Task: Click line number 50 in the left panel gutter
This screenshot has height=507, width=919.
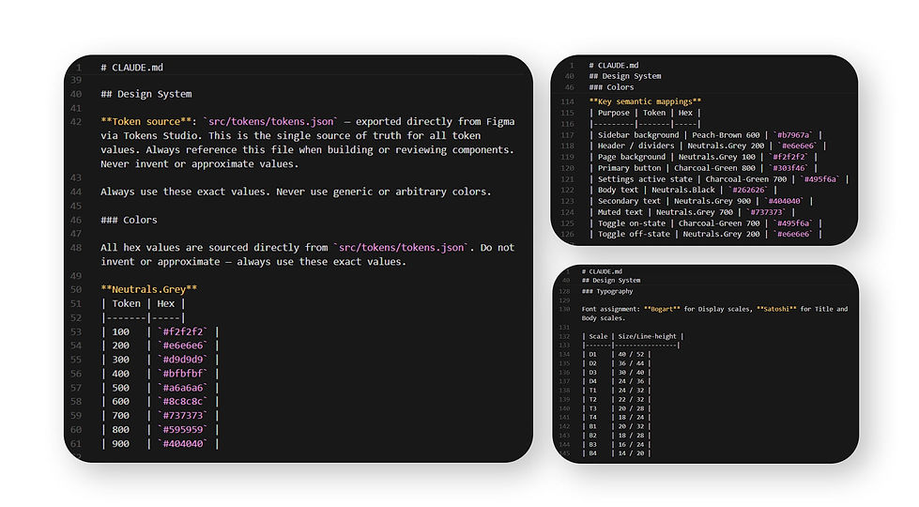Action: pos(76,289)
